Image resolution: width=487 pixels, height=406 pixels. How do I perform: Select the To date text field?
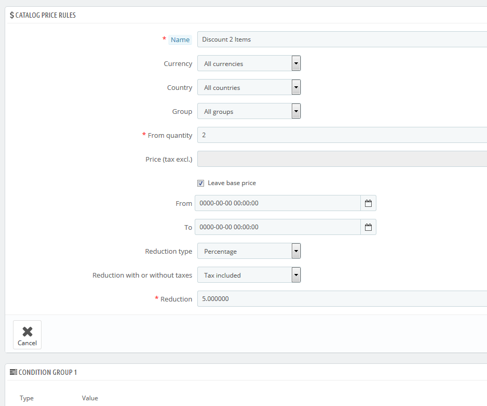pyautogui.click(x=277, y=227)
